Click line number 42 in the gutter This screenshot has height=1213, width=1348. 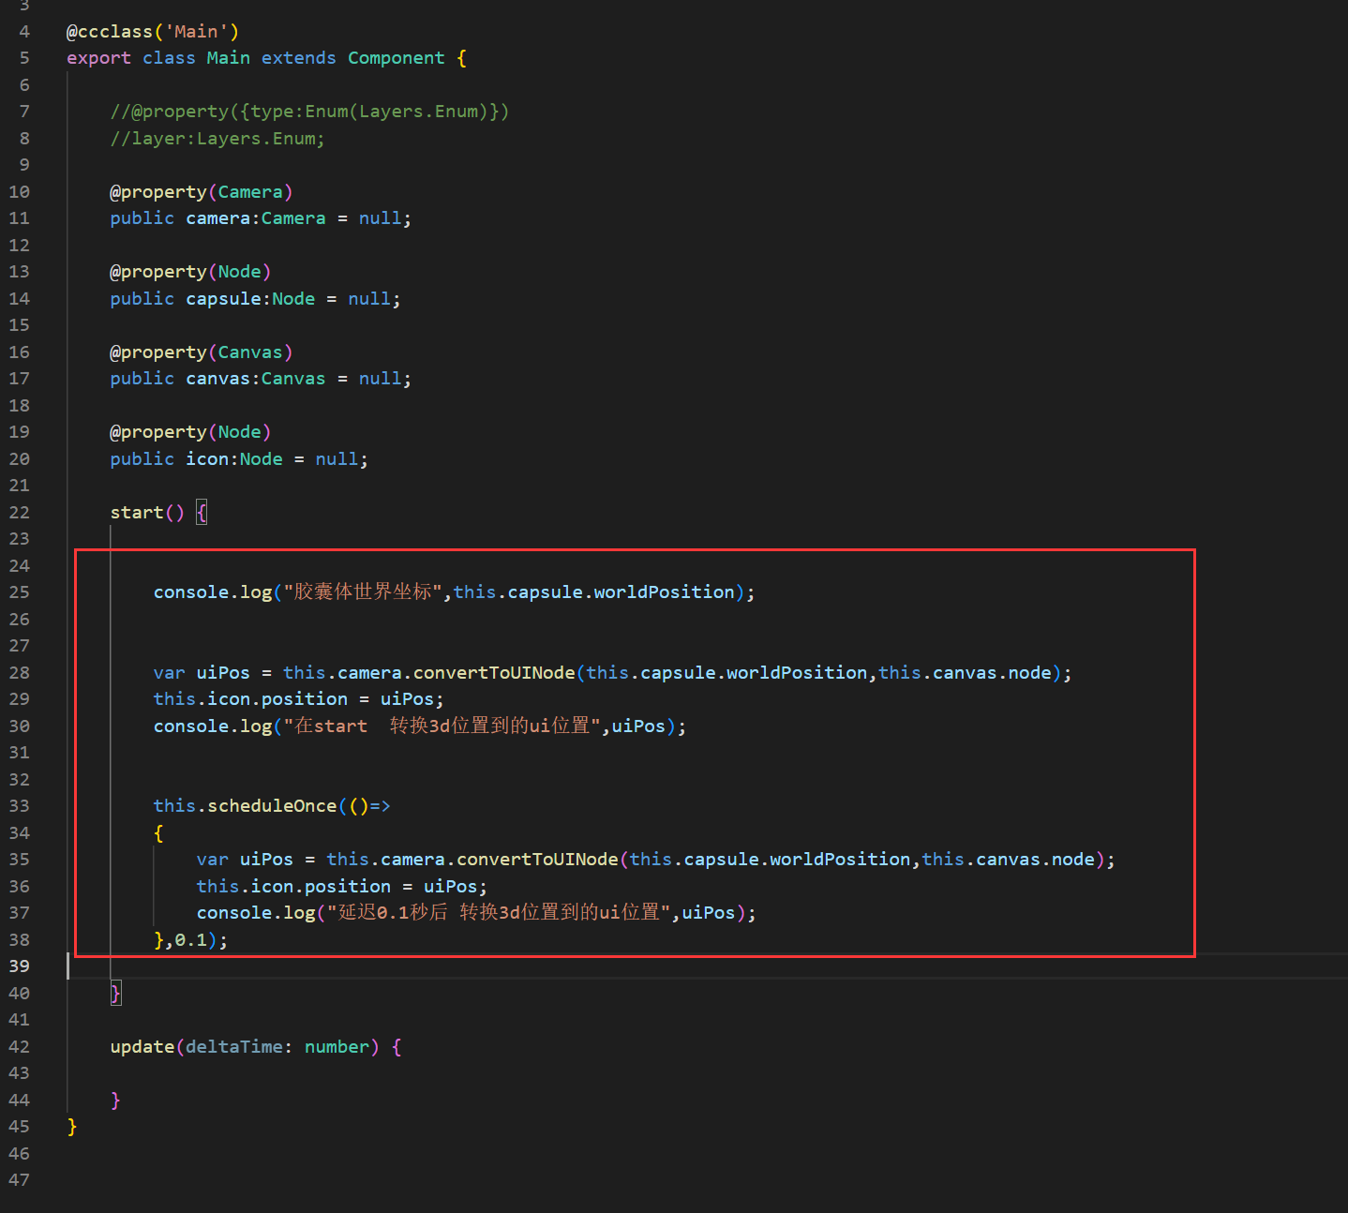click(x=19, y=1047)
